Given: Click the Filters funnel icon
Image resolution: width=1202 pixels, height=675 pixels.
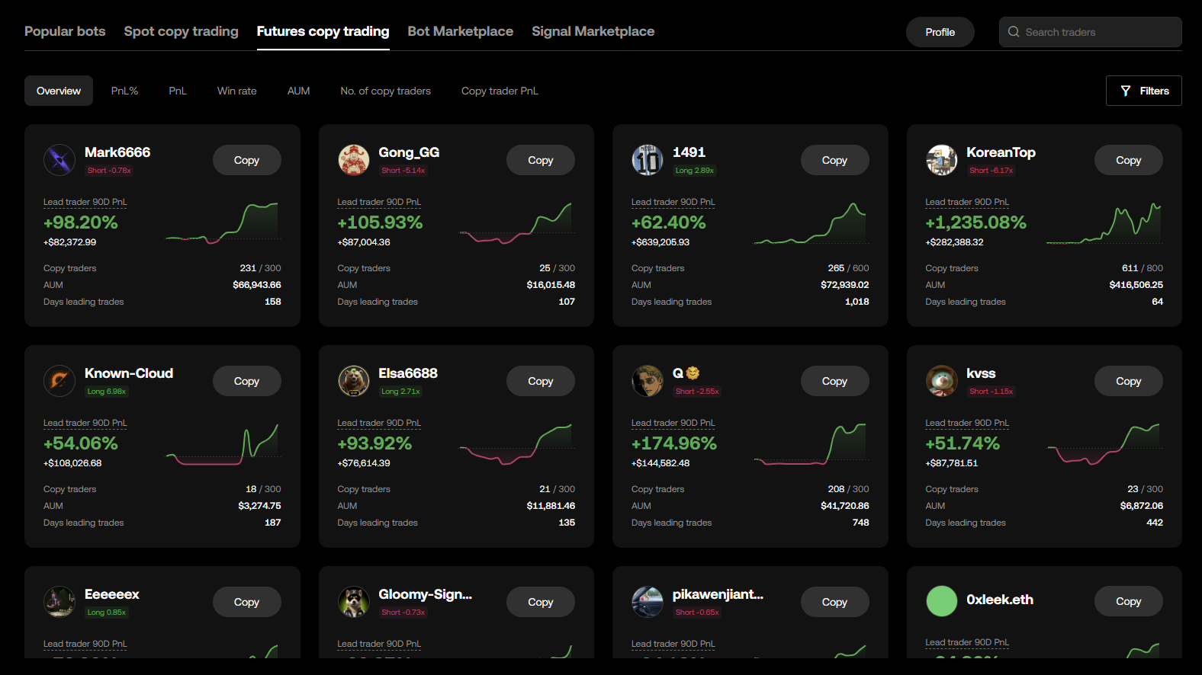Looking at the screenshot, I should [1126, 91].
